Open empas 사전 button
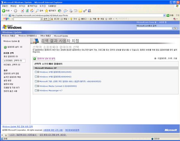 click(109, 19)
